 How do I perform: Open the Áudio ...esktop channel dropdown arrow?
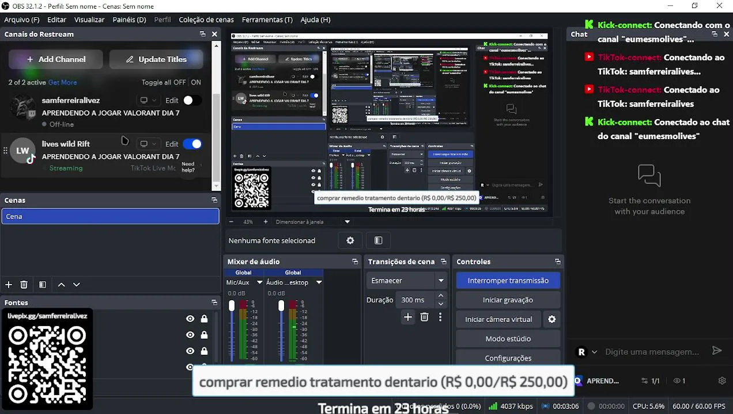319,282
